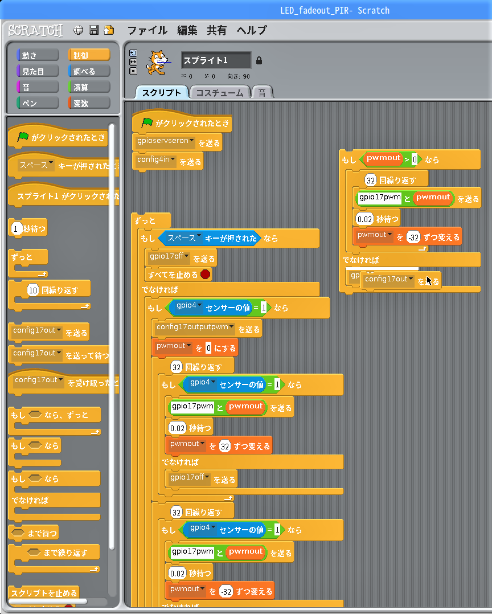Screen dimensions: 492x614
Task: Click the すべてを止める block
Action: pyautogui.click(x=179, y=275)
